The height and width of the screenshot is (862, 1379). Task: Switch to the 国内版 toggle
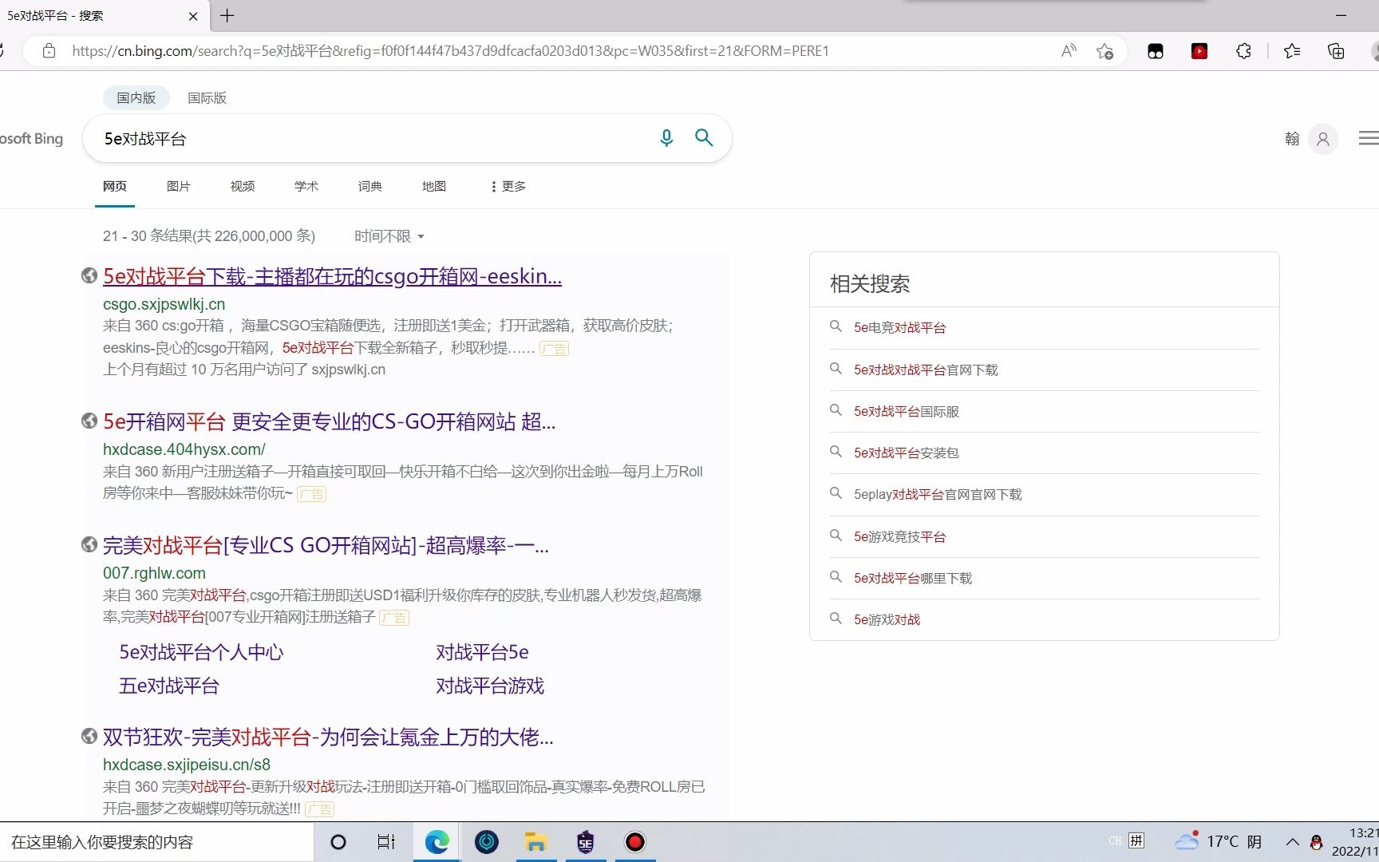[136, 97]
